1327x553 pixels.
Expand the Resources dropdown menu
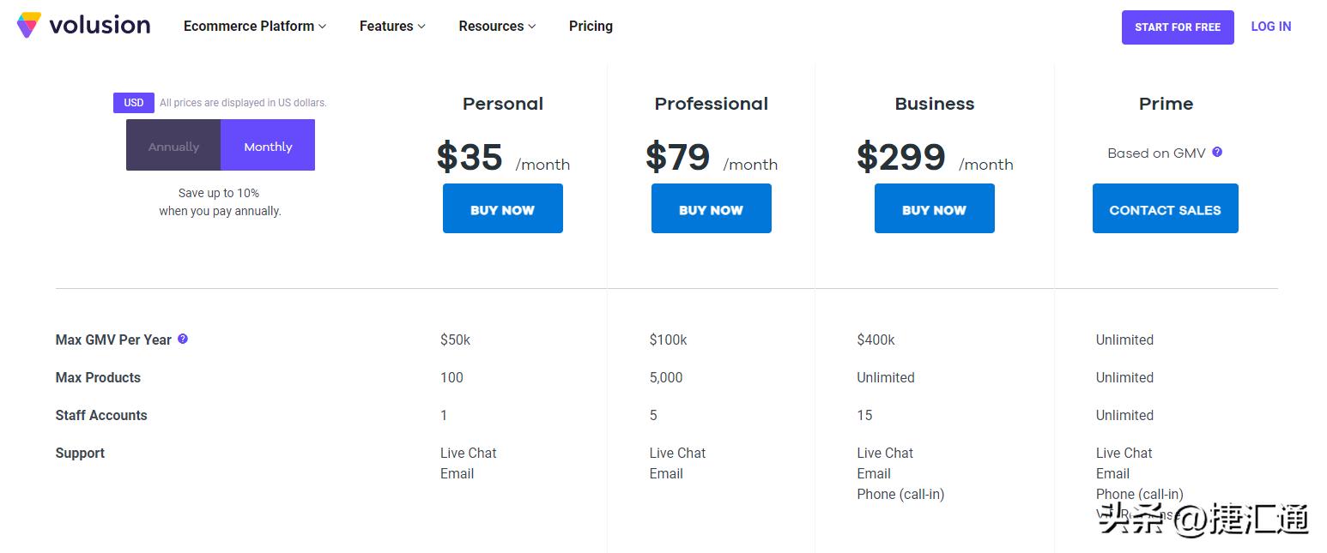(497, 27)
